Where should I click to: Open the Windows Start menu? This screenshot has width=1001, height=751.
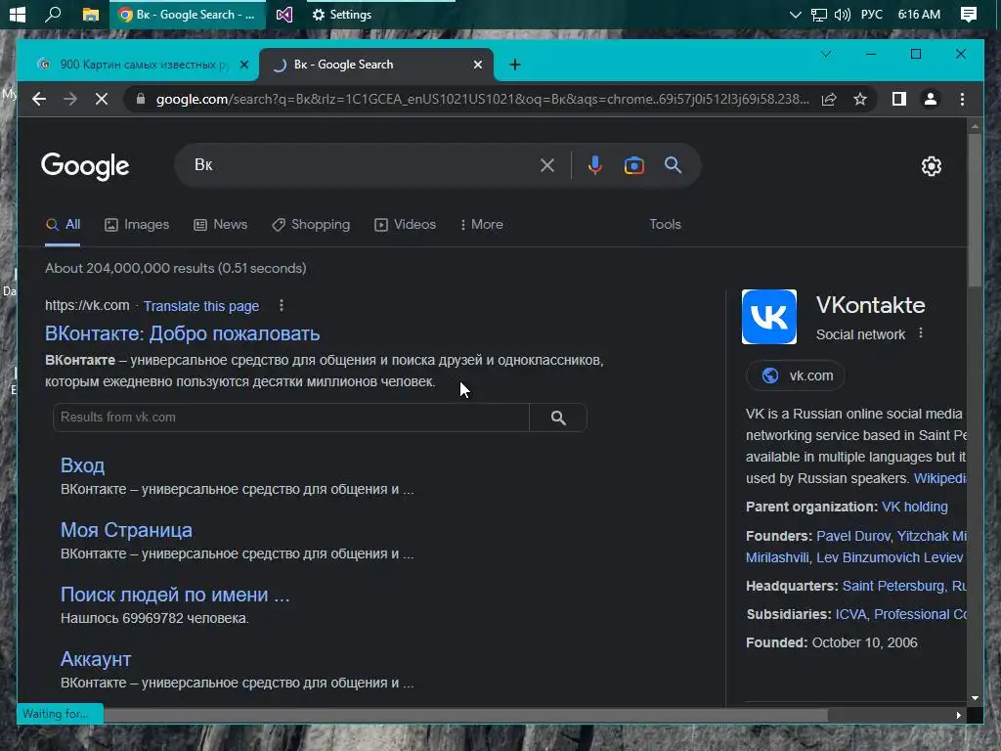pyautogui.click(x=18, y=14)
